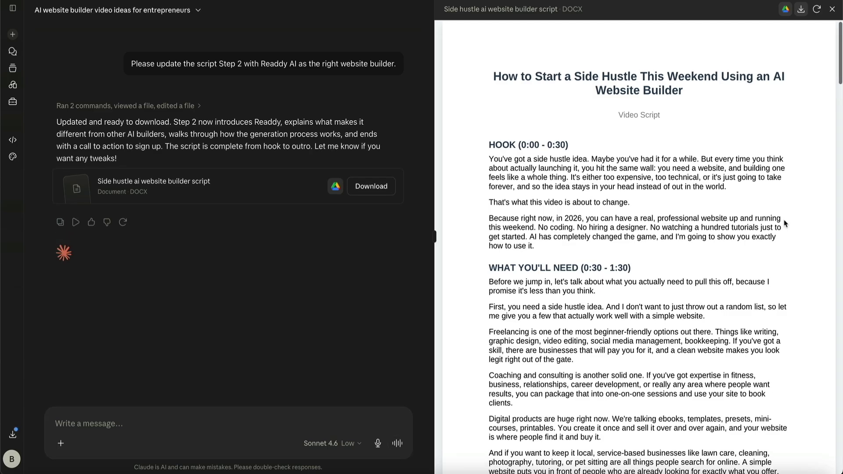843x474 pixels.
Task: Click the conversation title text
Action: [x=112, y=10]
